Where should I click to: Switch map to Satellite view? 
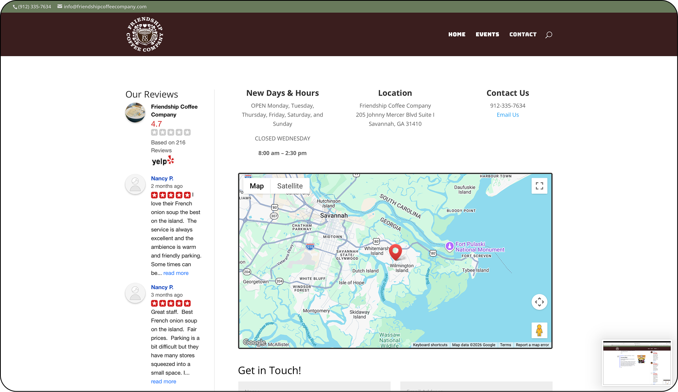point(290,186)
